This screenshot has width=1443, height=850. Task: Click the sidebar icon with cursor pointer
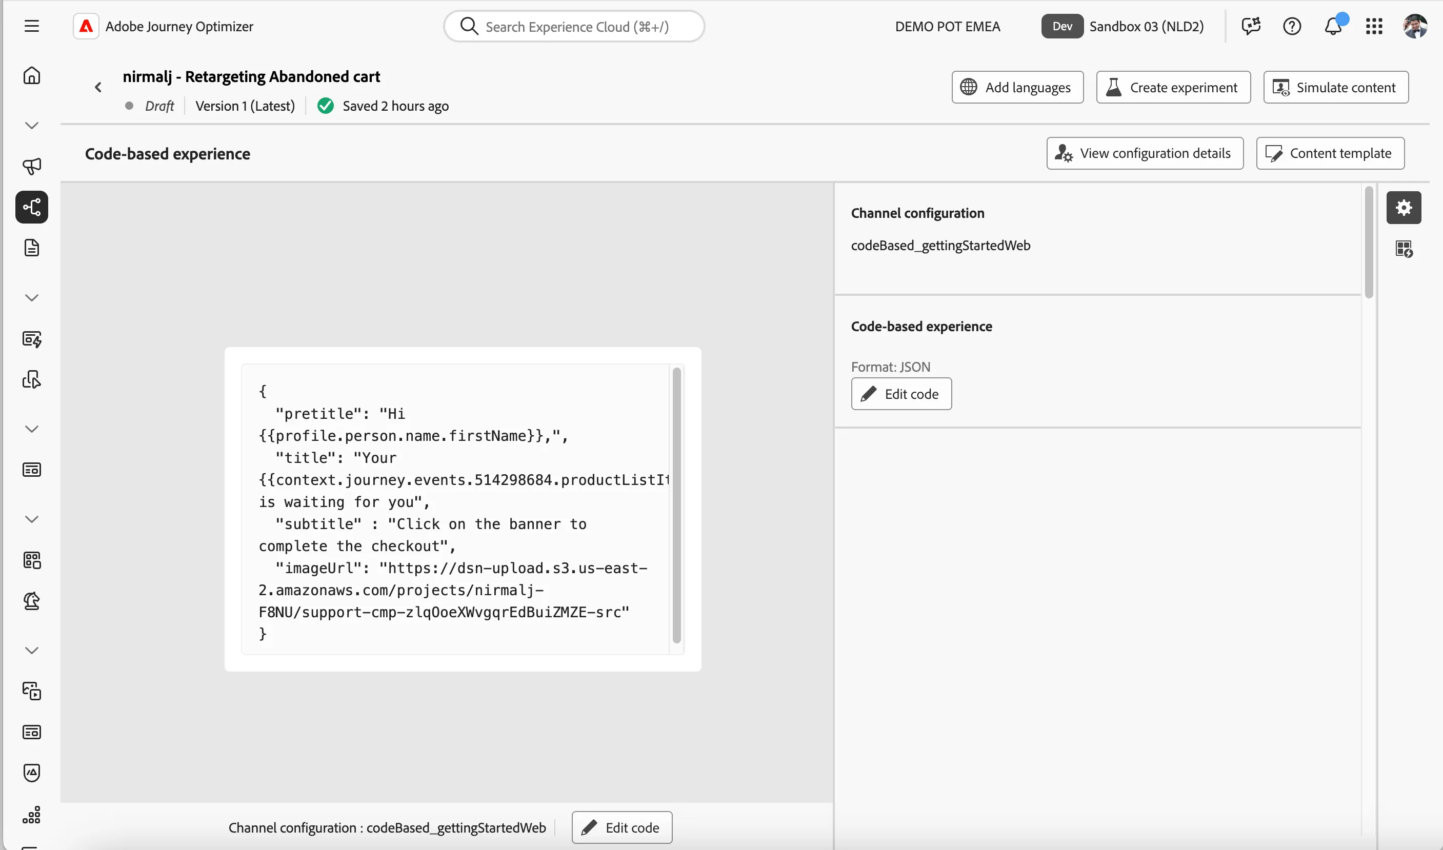coord(31,380)
